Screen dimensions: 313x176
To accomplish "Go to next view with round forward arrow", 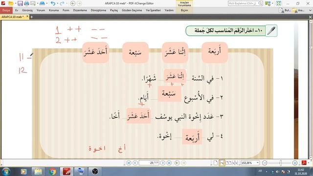I will 79,3.
